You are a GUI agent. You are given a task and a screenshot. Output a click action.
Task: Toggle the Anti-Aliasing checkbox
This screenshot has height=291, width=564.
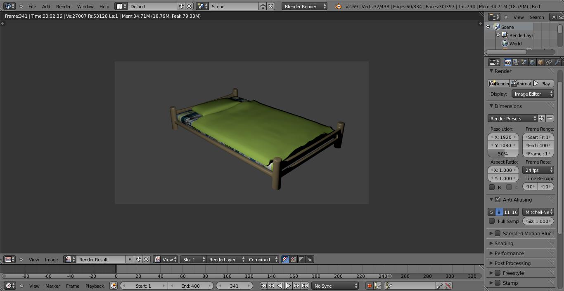[498, 199]
